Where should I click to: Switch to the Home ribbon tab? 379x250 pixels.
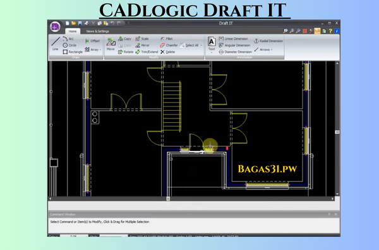tap(72, 31)
